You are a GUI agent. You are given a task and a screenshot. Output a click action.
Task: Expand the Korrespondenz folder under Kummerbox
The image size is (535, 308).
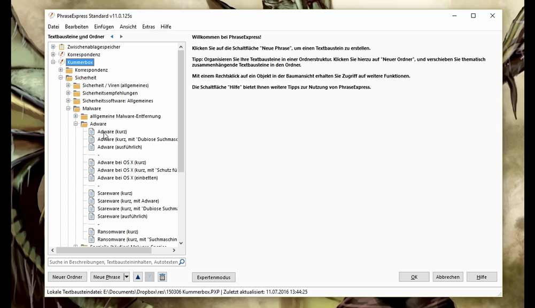pos(61,70)
